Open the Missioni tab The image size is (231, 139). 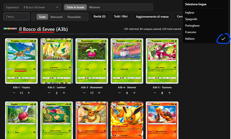(x=94, y=7)
